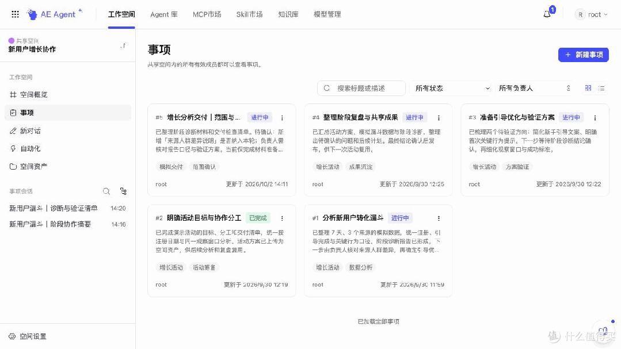This screenshot has height=349, width=621.
Task: Open 空间资产 in the sidebar
Action: (68, 167)
